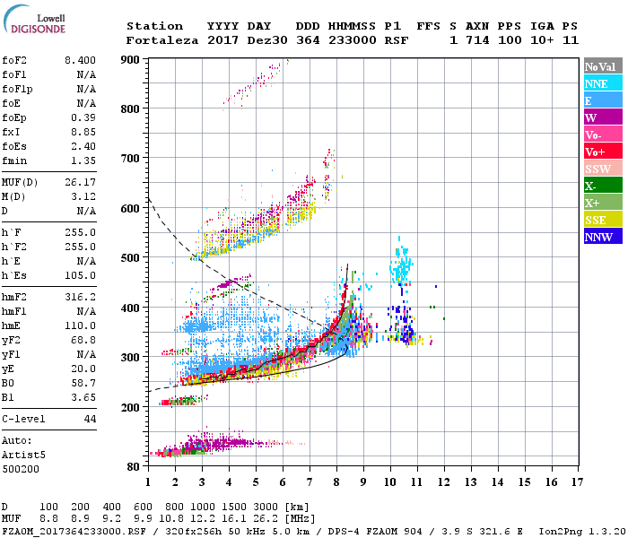Click the B0 value 58.7
The height and width of the screenshot is (538, 628).
click(83, 383)
